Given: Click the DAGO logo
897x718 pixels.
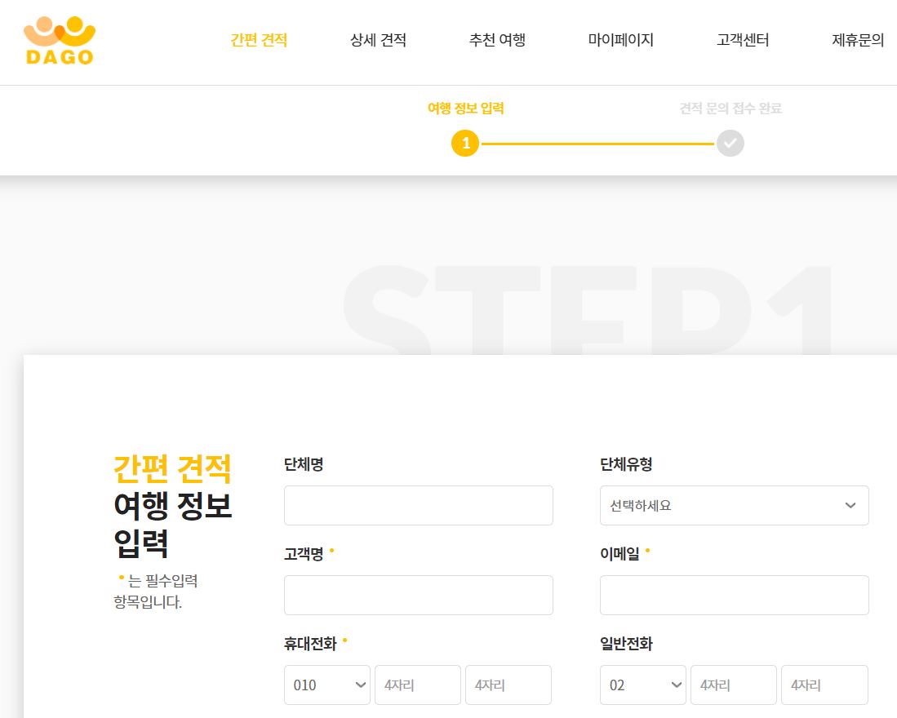Looking at the screenshot, I should (60, 40).
